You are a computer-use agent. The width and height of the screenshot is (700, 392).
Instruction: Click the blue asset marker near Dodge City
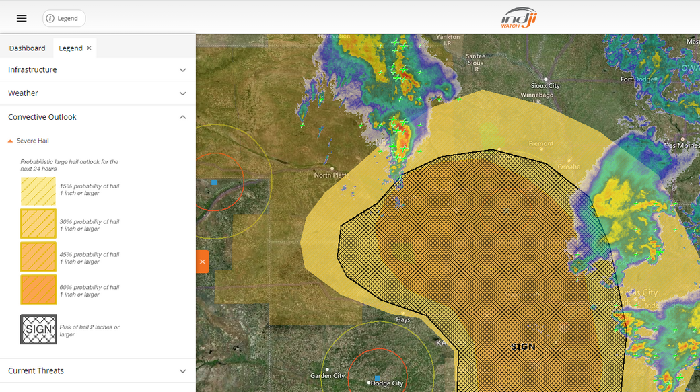coord(378,379)
